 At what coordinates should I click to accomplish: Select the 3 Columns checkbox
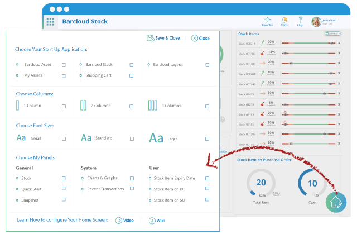click(207, 107)
